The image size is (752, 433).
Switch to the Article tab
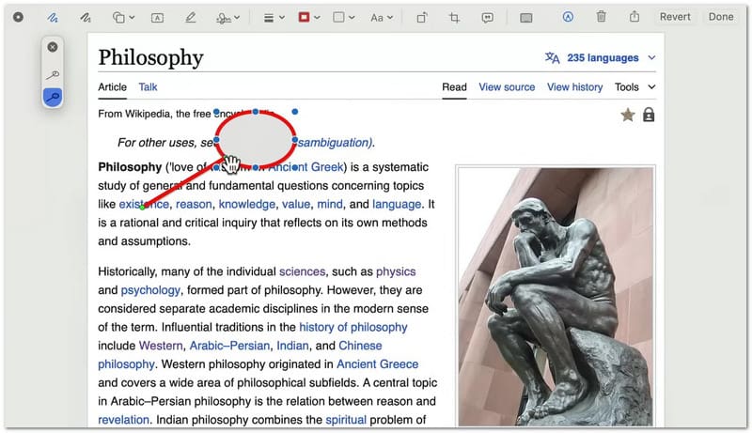tap(112, 87)
